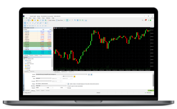177x109 pixels.
Task: Open the Modeling dropdown in tester
Action: [x=51, y=86]
